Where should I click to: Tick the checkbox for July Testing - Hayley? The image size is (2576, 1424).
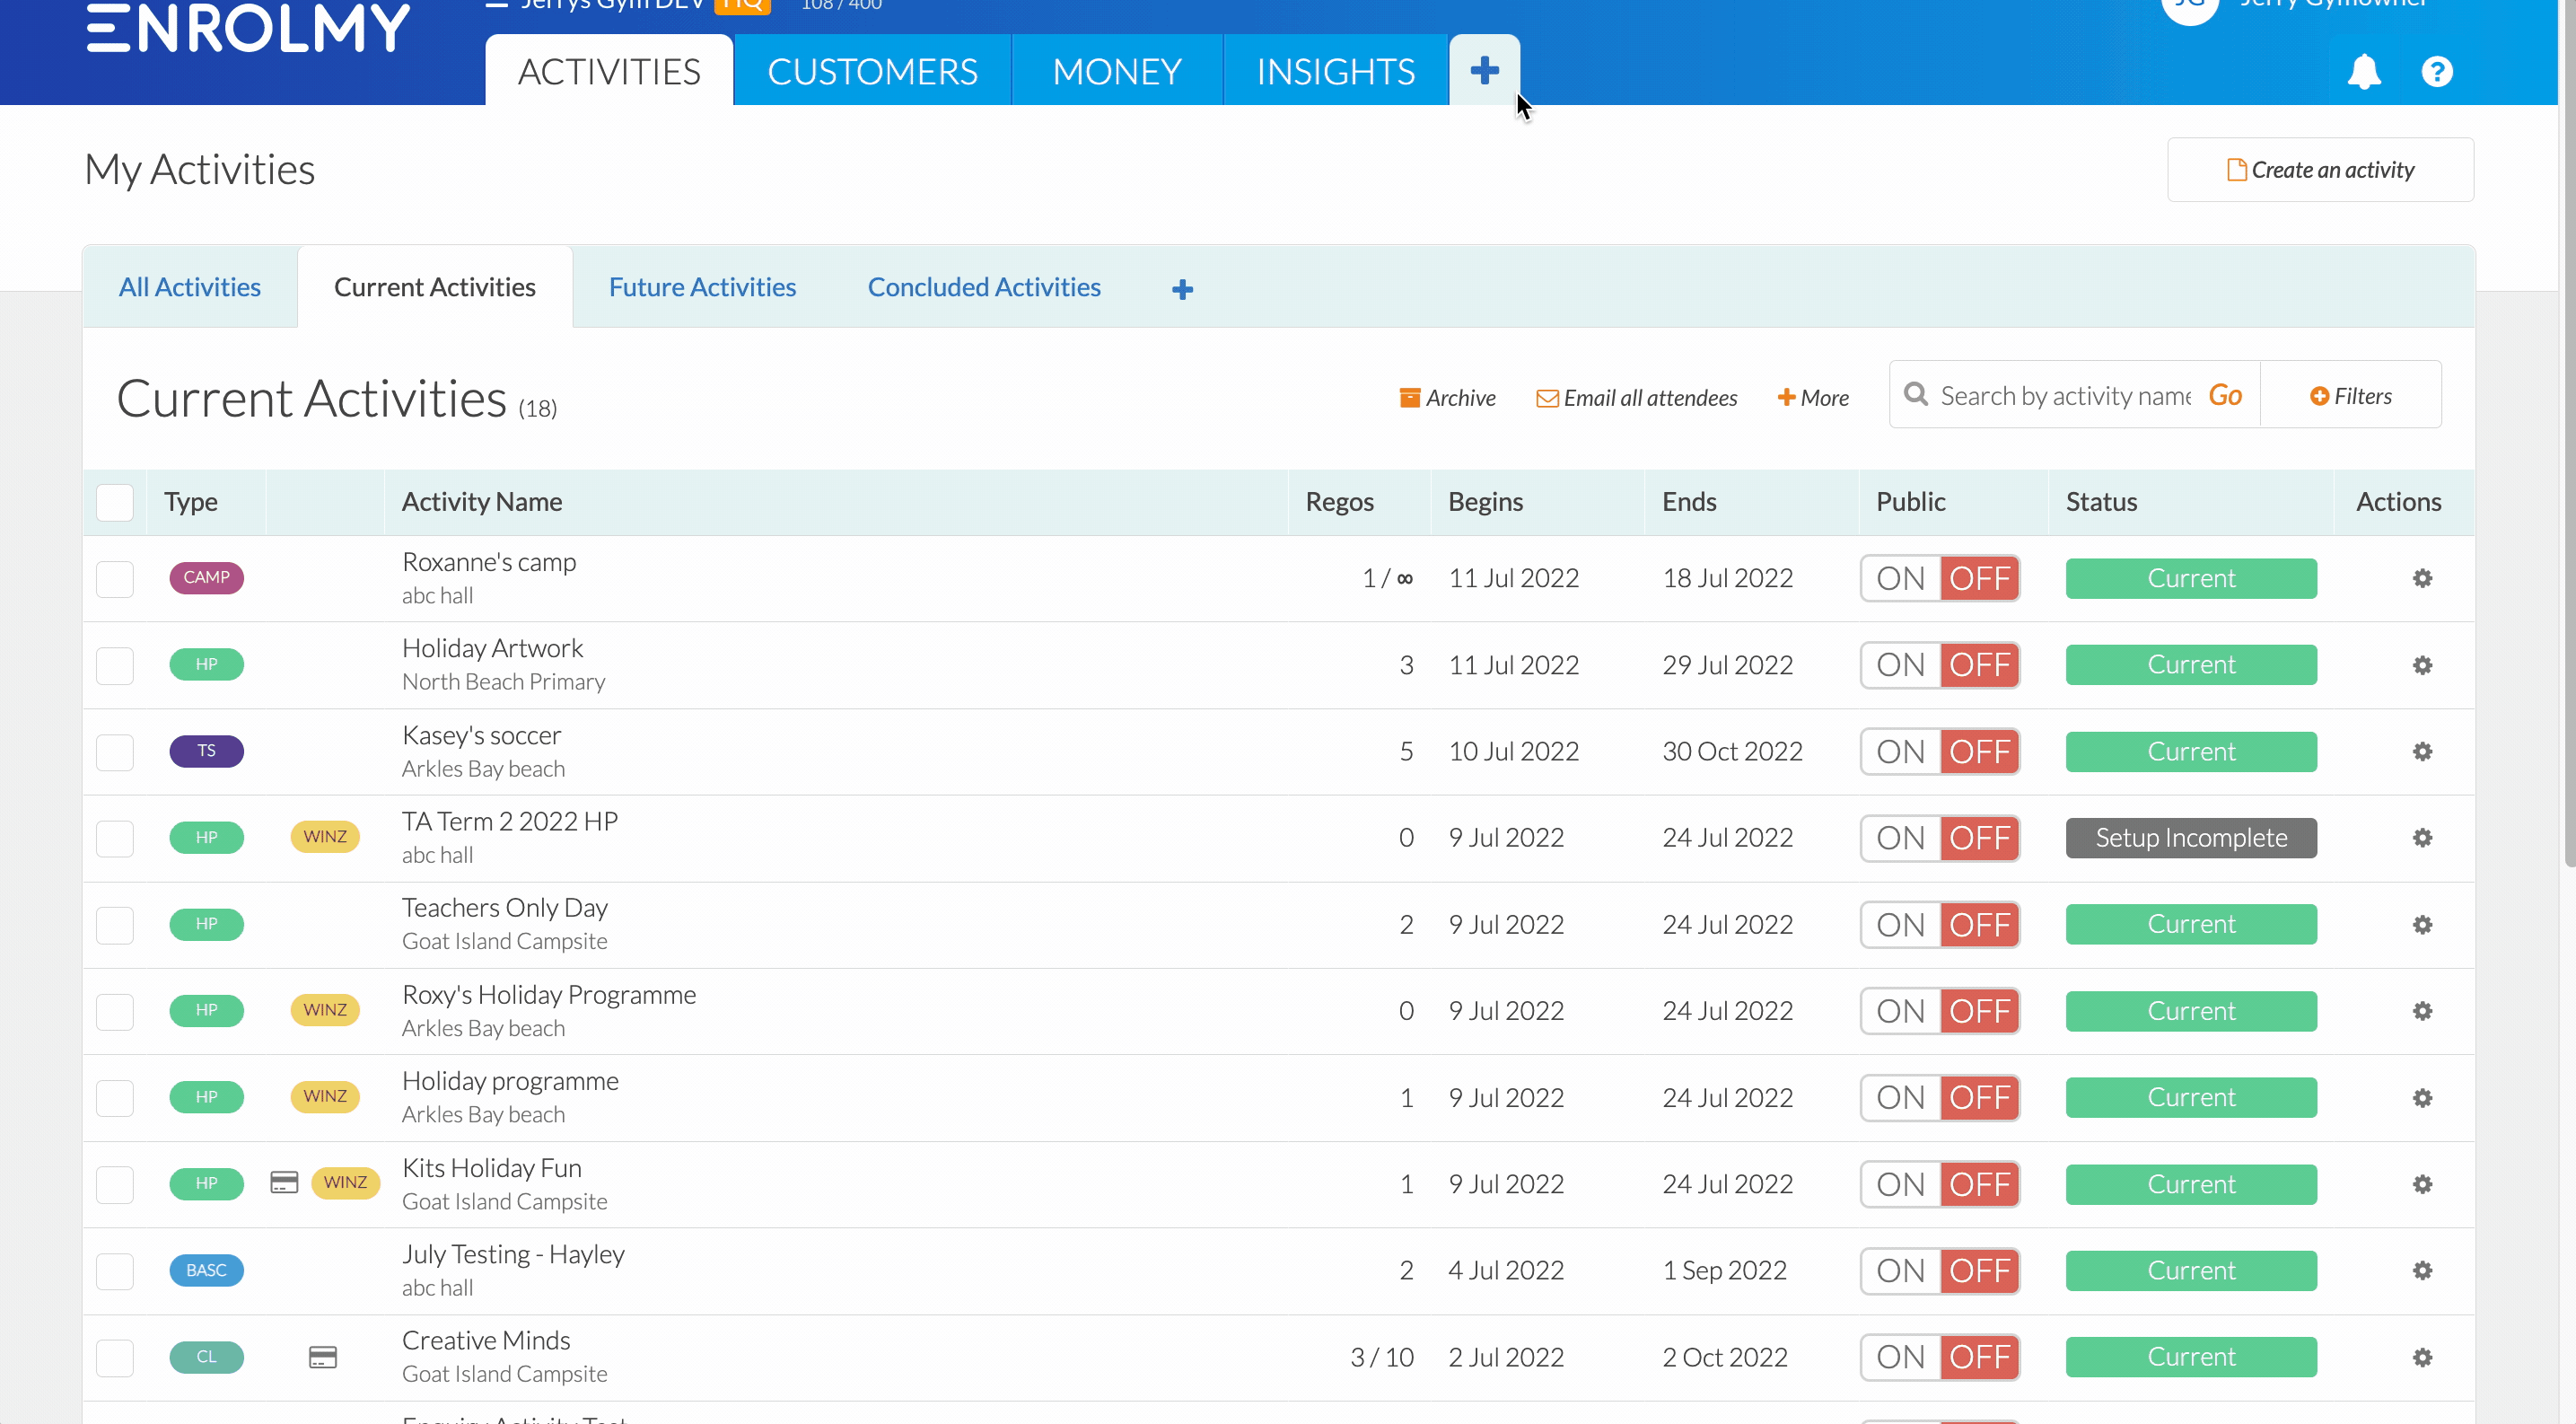pos(115,1271)
